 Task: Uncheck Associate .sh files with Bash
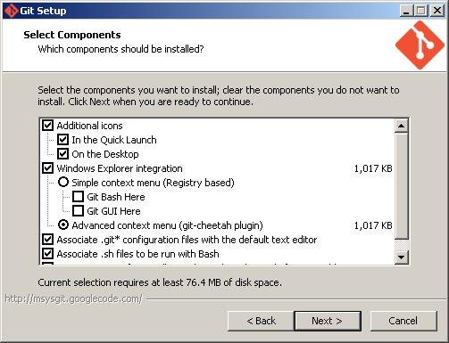47,254
